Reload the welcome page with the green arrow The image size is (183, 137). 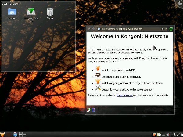[x=171, y=29]
